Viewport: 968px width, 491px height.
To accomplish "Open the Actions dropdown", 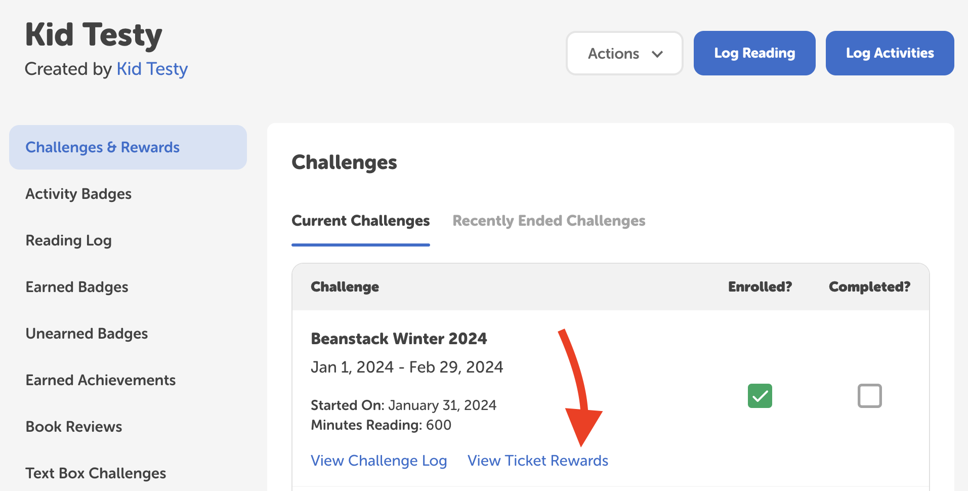I will coord(624,53).
